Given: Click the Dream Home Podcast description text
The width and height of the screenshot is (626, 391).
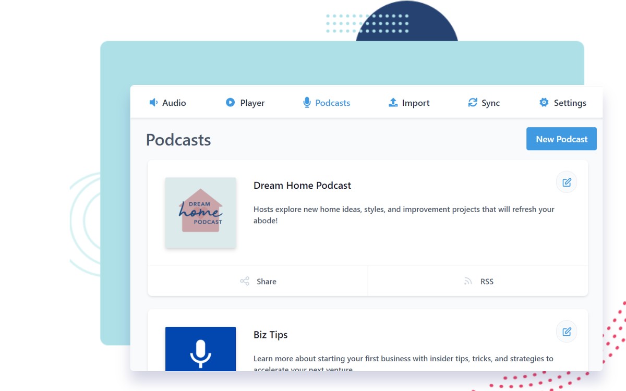Looking at the screenshot, I should [404, 215].
